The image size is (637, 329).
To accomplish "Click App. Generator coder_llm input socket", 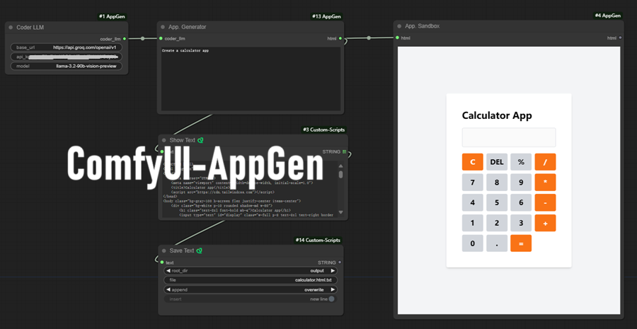I will (161, 39).
